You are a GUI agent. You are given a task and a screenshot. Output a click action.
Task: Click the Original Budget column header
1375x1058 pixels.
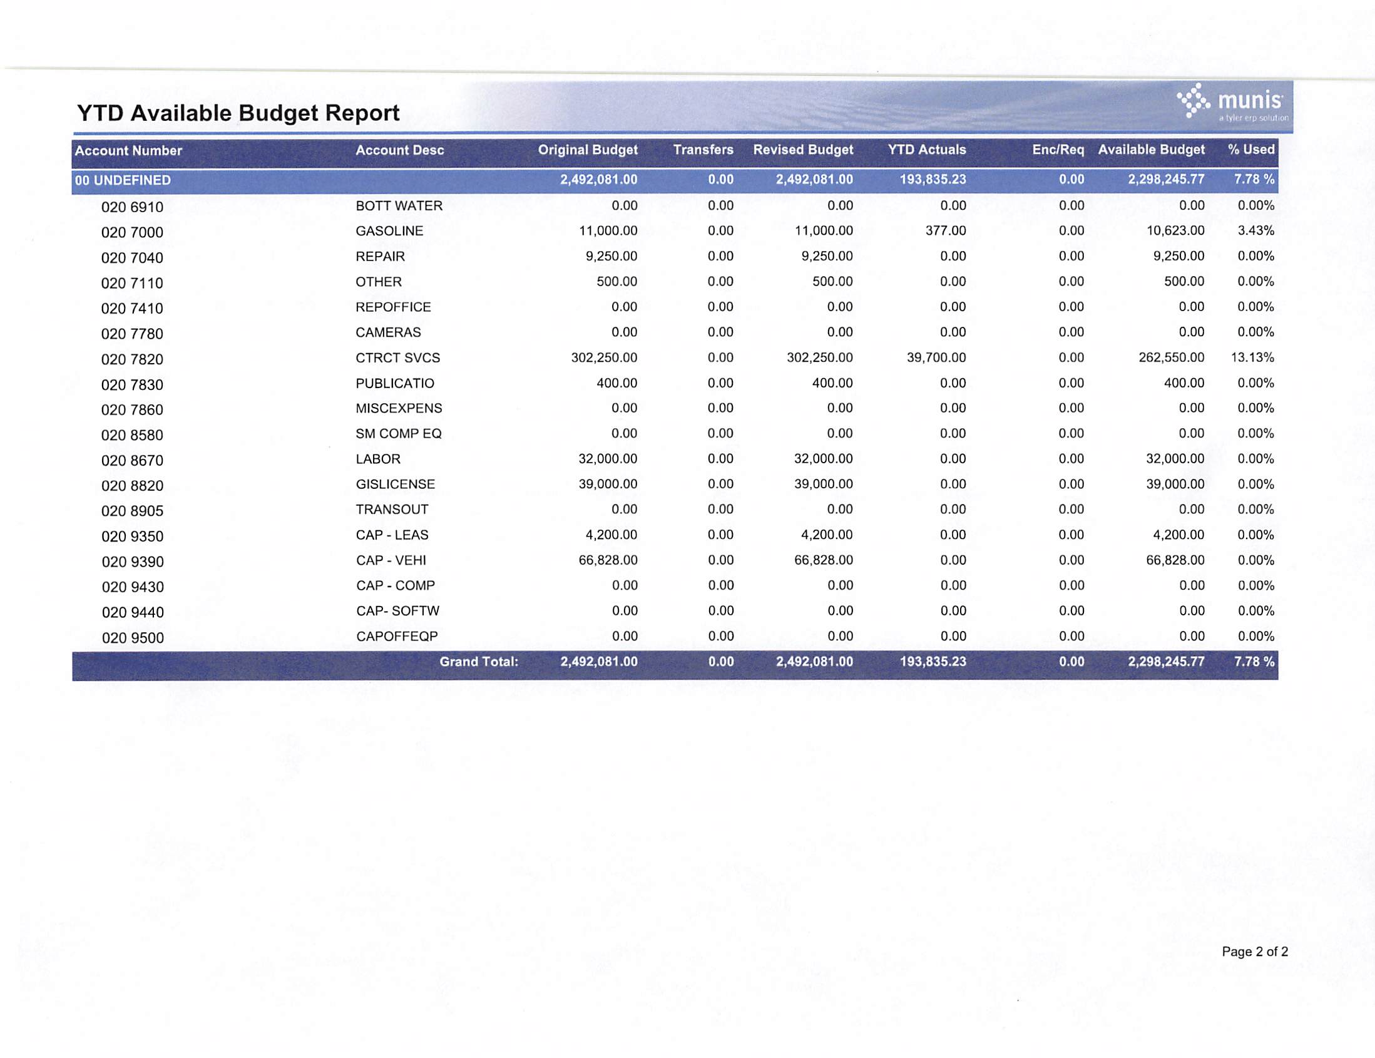pos(588,150)
